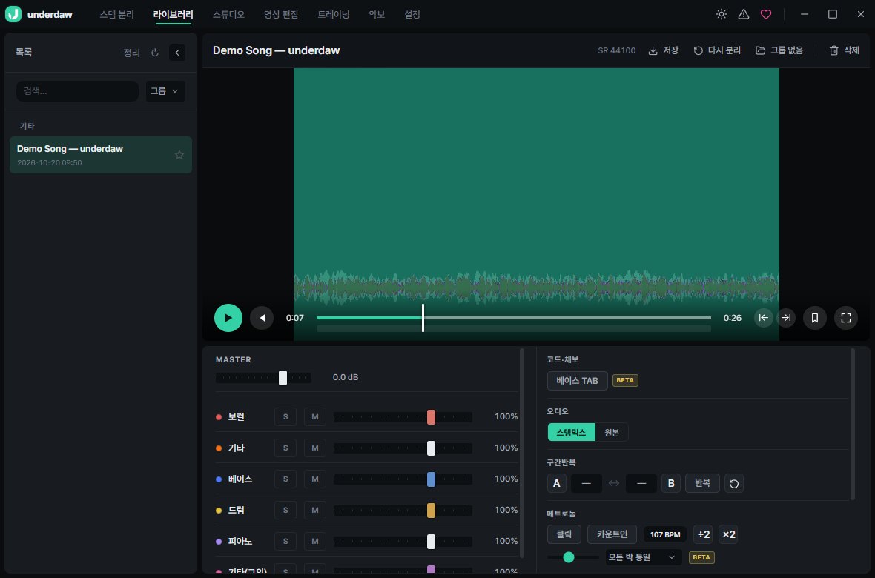
Task: Switch to the 스튜디오 tab
Action: coord(228,15)
